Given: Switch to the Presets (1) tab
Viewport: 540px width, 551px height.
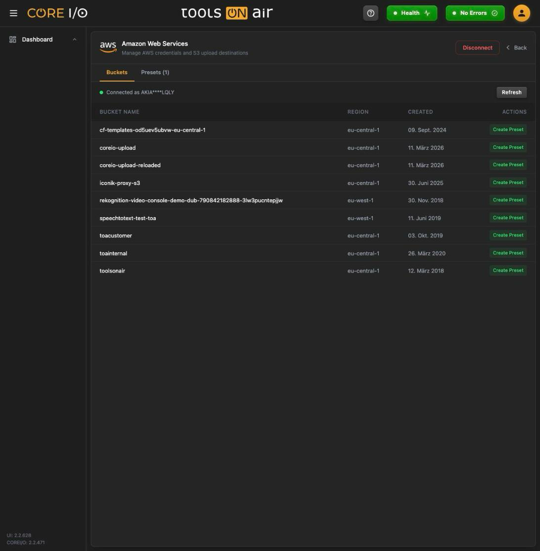Looking at the screenshot, I should click(x=155, y=72).
